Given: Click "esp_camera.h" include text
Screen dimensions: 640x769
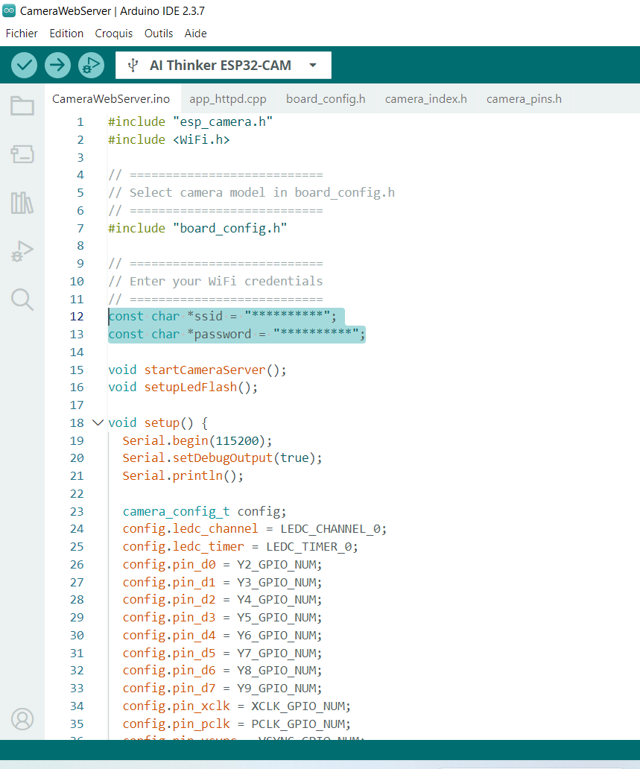Looking at the screenshot, I should [x=223, y=121].
